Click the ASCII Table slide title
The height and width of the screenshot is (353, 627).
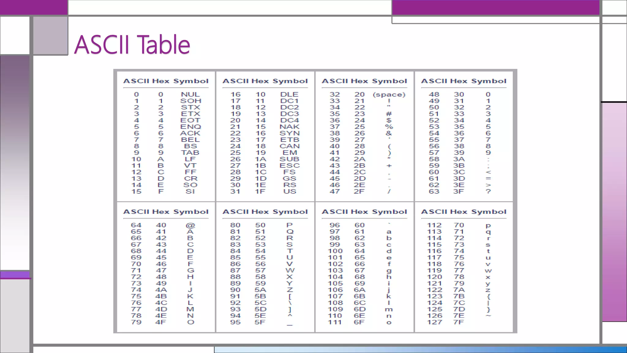point(132,45)
